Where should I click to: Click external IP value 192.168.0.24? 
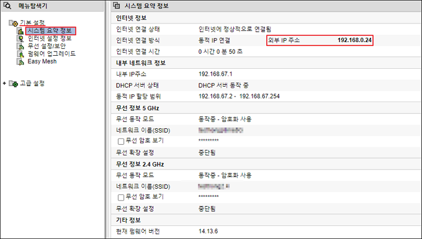[354, 40]
